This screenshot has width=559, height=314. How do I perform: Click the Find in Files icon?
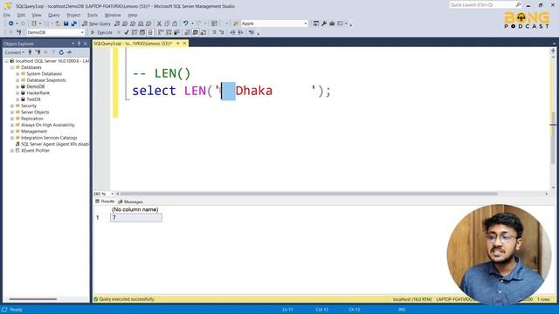point(236,24)
